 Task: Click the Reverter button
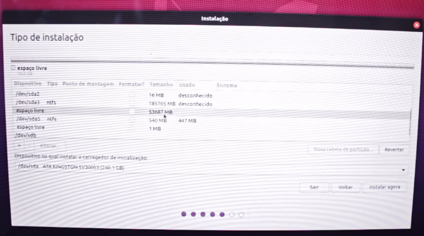point(395,149)
